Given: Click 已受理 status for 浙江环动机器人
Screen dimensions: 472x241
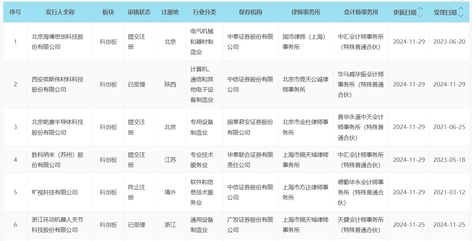Looking at the screenshot, I should pyautogui.click(x=136, y=225).
